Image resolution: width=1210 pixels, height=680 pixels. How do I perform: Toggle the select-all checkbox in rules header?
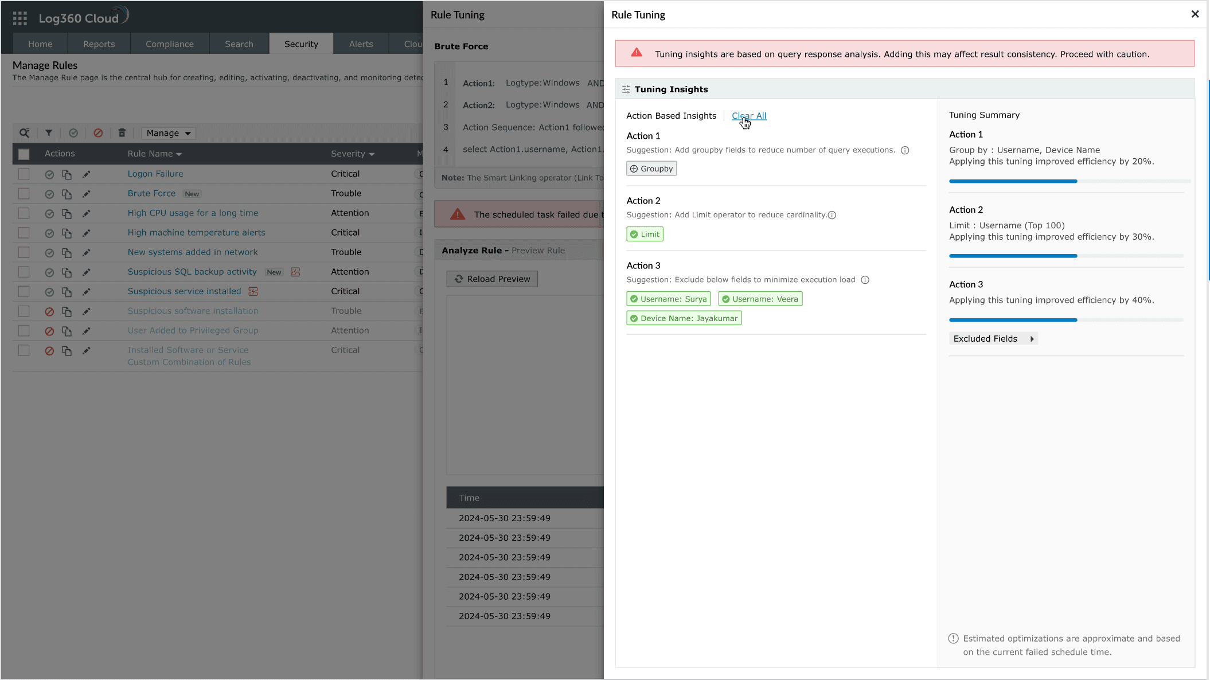point(24,154)
